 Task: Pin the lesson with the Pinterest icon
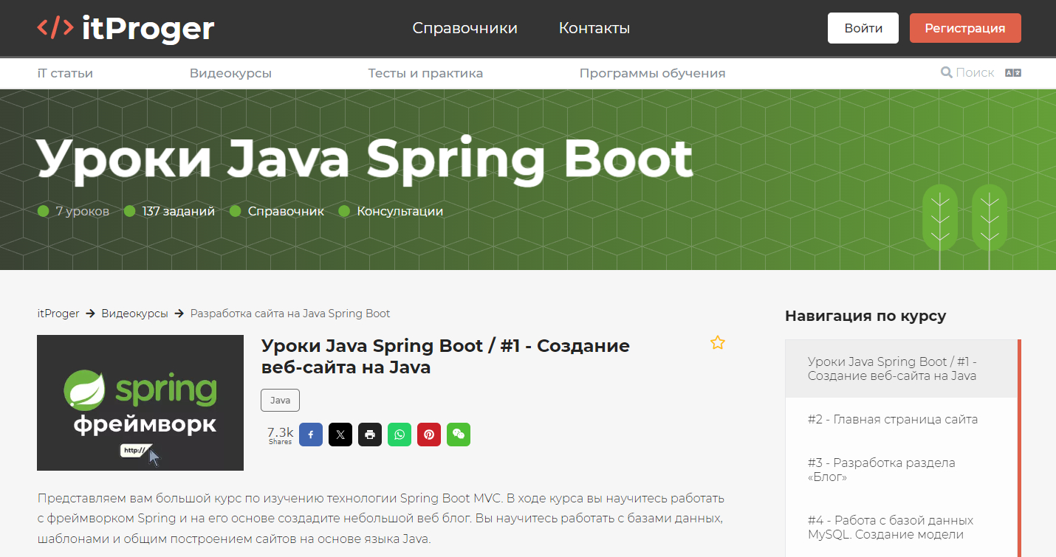(429, 435)
